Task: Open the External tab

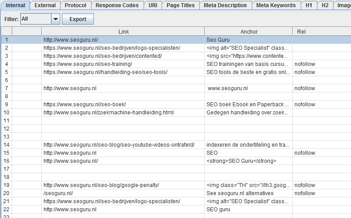Action: [x=45, y=5]
